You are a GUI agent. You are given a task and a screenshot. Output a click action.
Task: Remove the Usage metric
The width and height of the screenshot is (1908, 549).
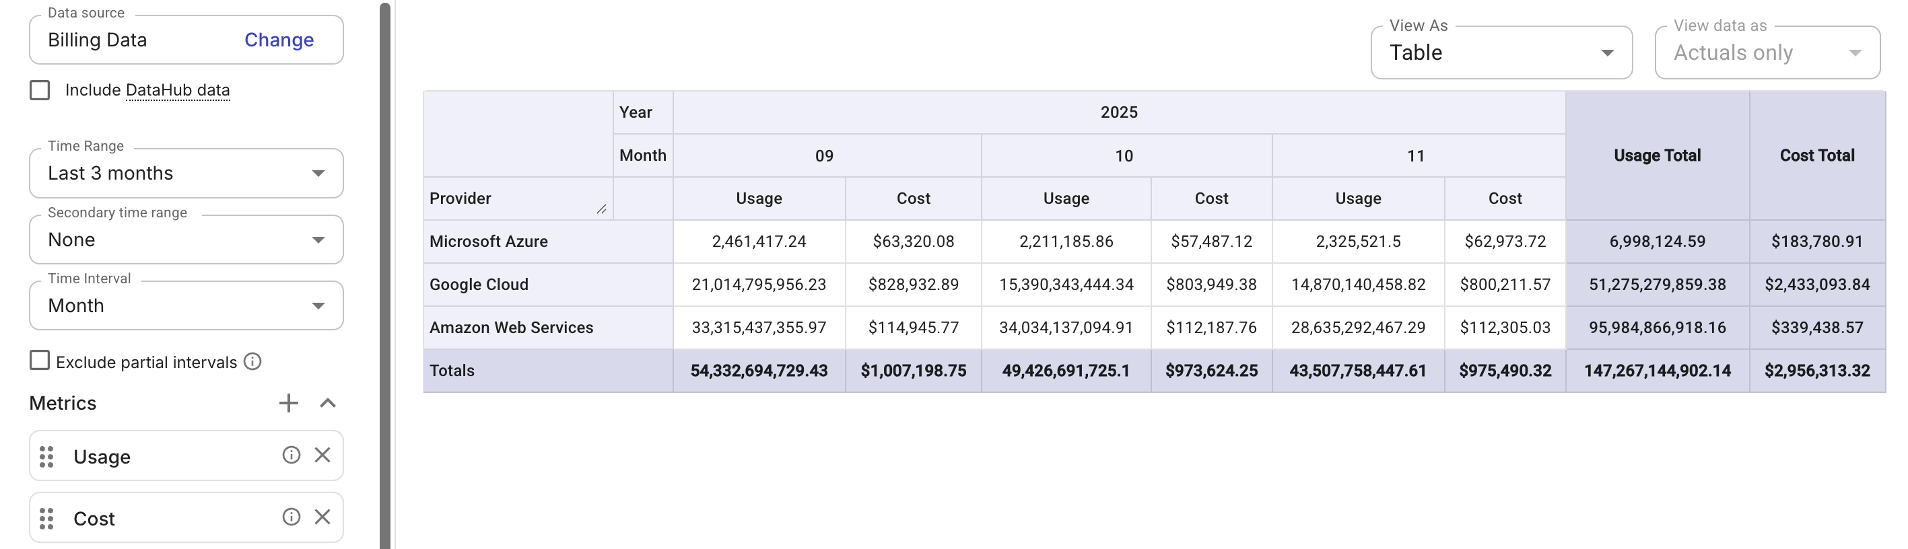pyautogui.click(x=322, y=455)
